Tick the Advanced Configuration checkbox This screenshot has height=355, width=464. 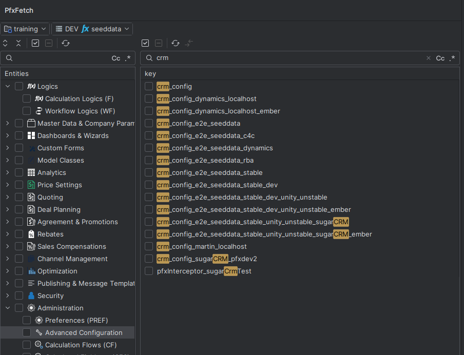tap(27, 332)
